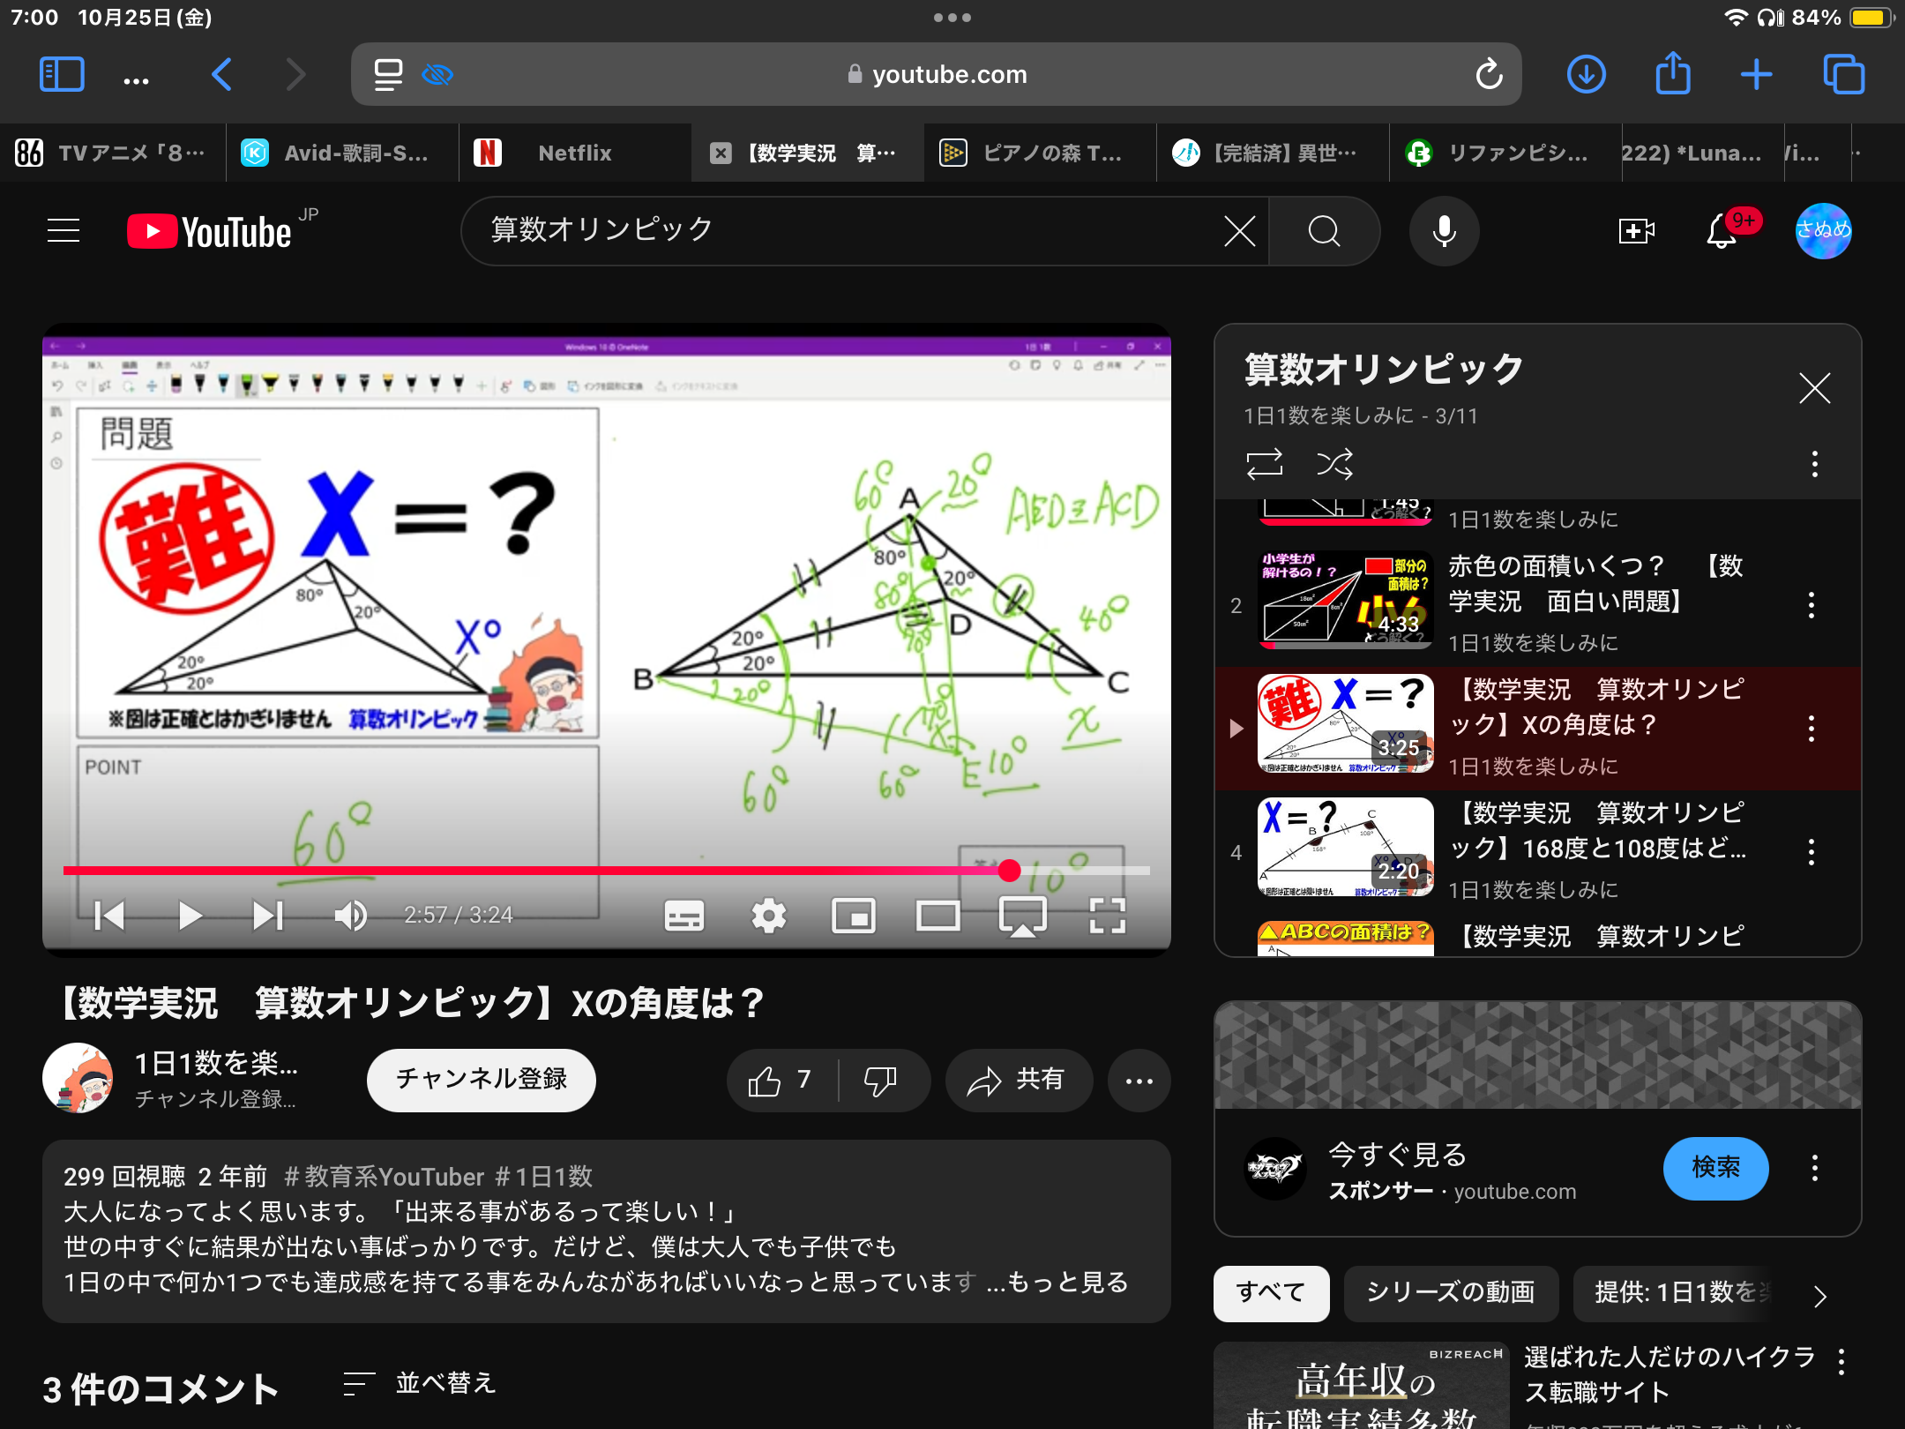Switch to the Netflix browser tab
The height and width of the screenshot is (1429, 1905).
[574, 153]
